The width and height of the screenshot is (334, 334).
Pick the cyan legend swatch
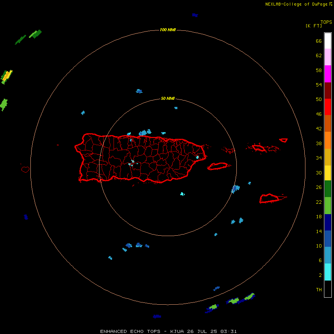(328, 272)
